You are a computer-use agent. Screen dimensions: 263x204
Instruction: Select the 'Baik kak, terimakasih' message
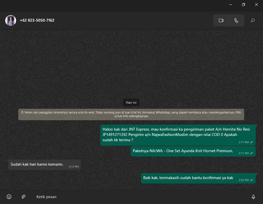(x=198, y=178)
